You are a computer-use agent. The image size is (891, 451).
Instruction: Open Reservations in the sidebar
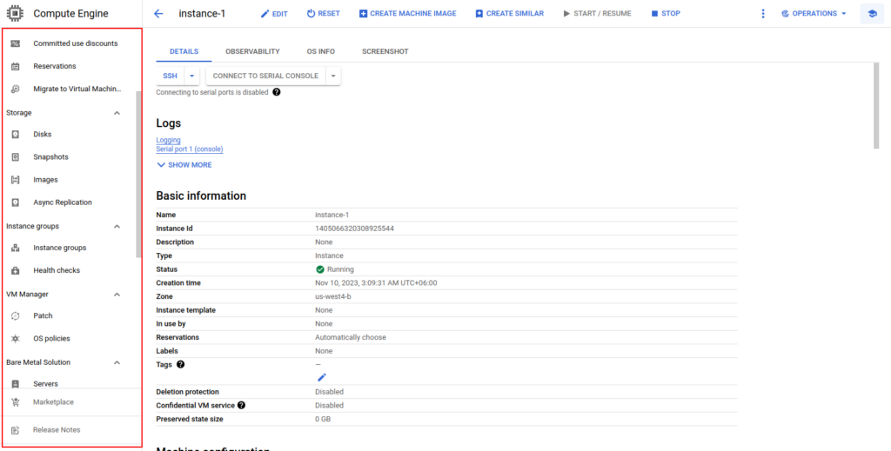point(55,66)
